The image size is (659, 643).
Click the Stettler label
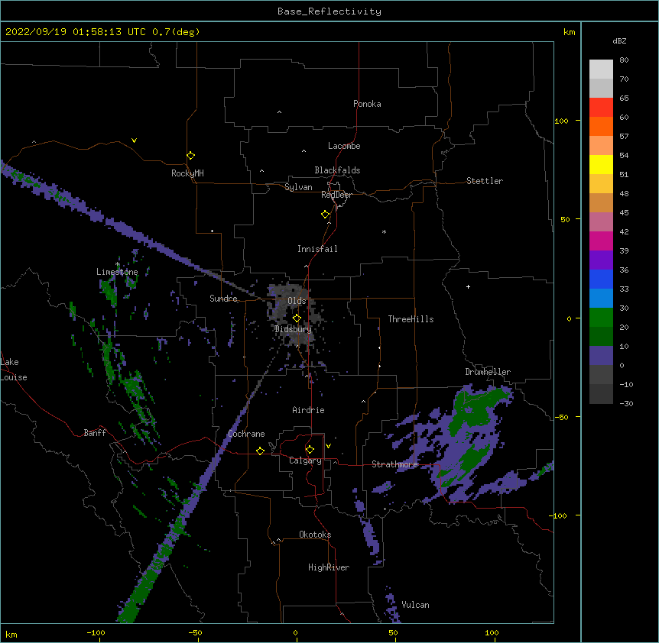[x=485, y=181]
